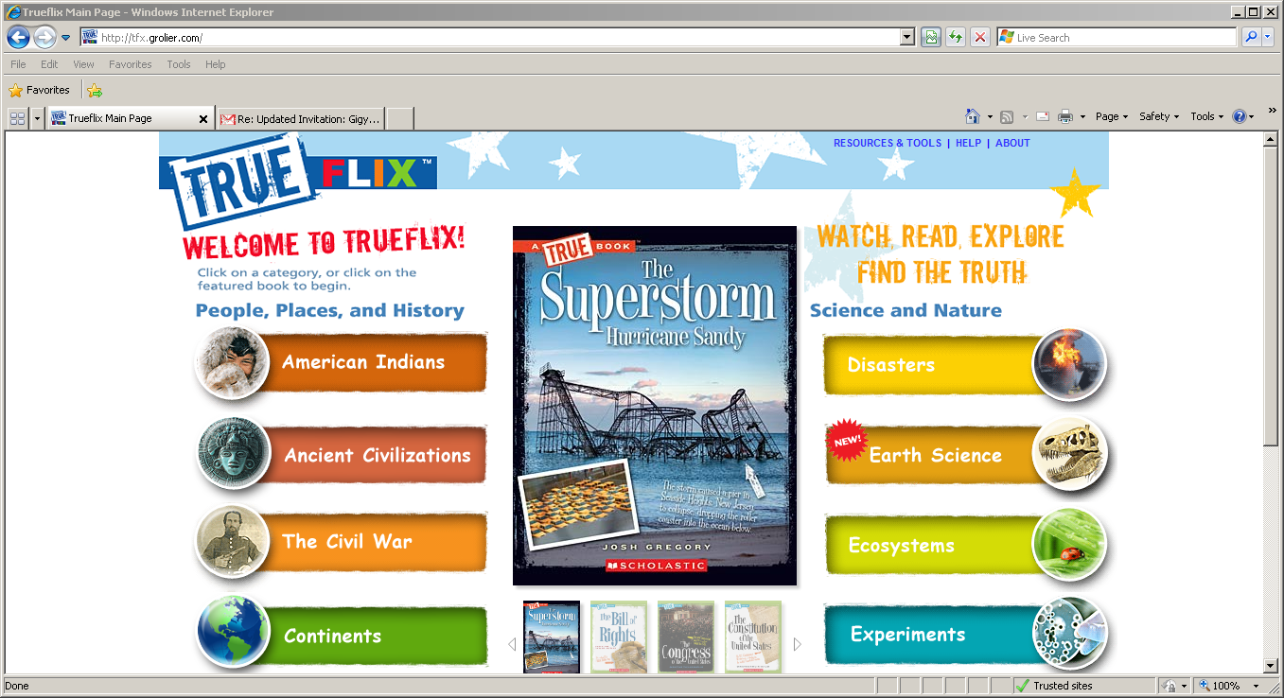Click the Earth Science dinosaur skull icon
The height and width of the screenshot is (698, 1284).
[x=1069, y=454]
